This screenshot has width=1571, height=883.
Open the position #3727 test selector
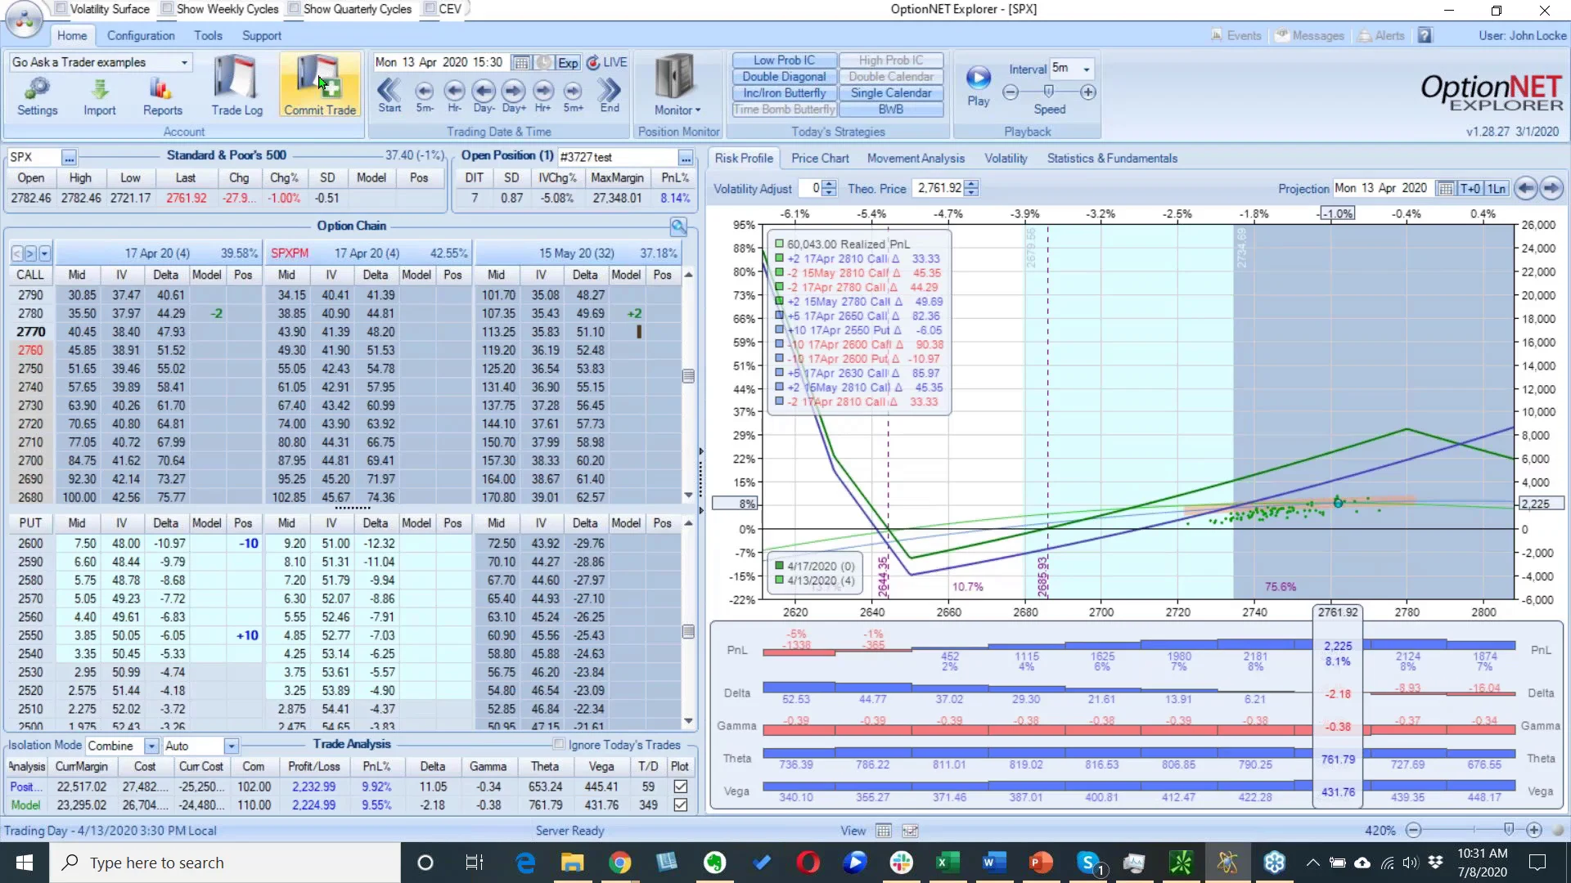pyautogui.click(x=686, y=158)
